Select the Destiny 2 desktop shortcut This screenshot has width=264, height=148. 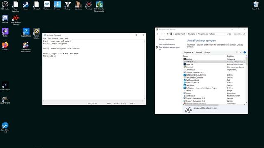[x=68, y=5]
